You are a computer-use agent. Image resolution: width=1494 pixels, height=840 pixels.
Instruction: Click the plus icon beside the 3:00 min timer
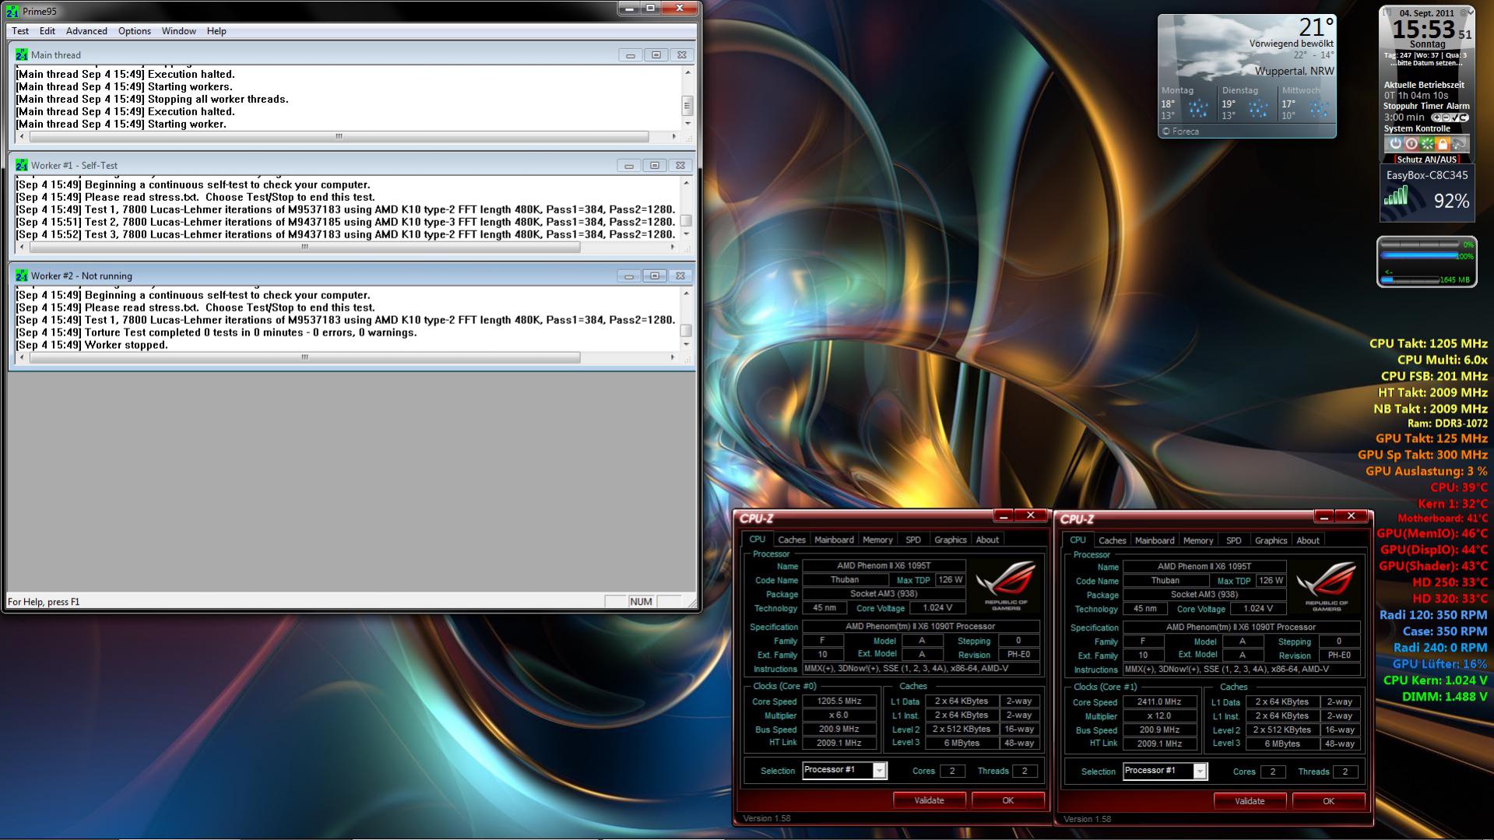[x=1436, y=118]
